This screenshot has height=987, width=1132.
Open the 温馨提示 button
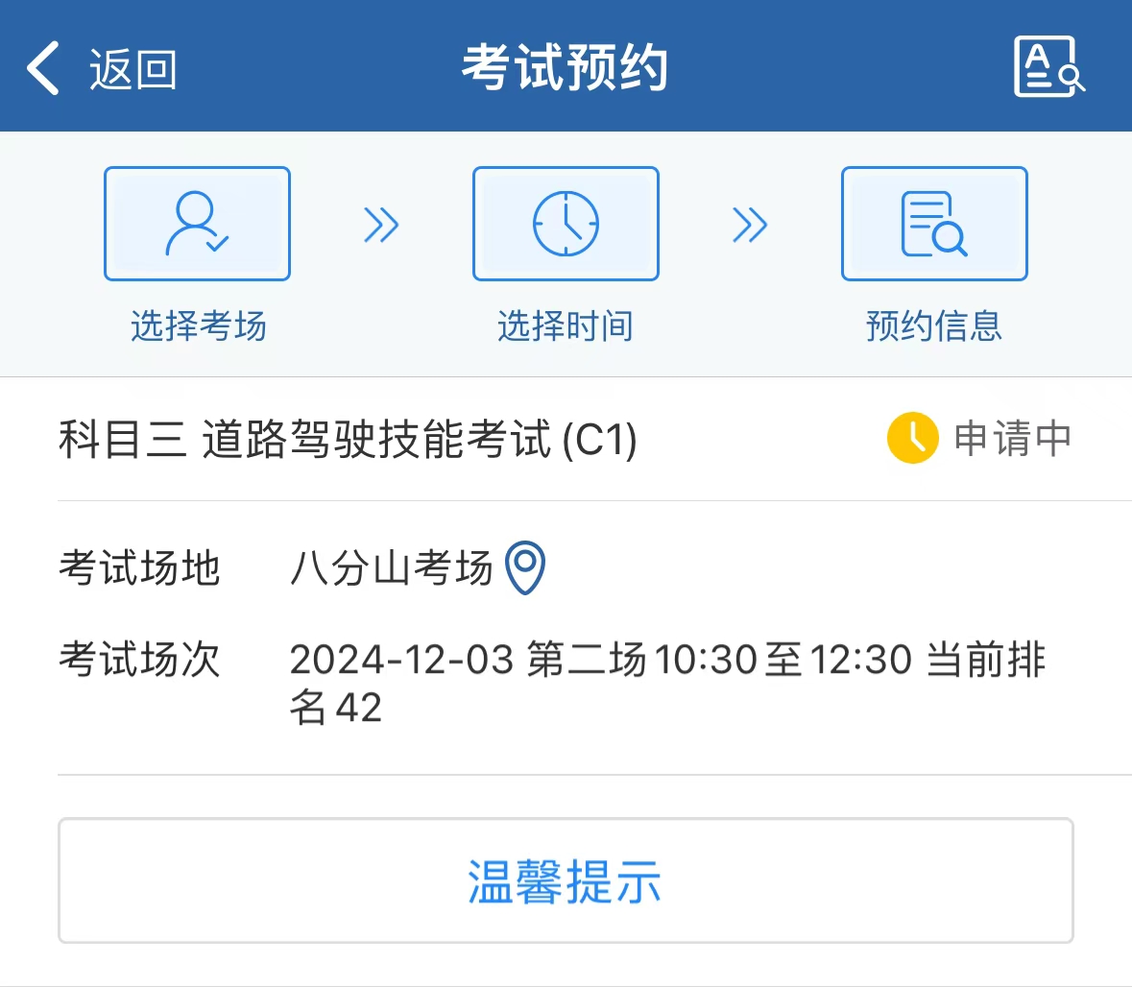[x=566, y=880]
